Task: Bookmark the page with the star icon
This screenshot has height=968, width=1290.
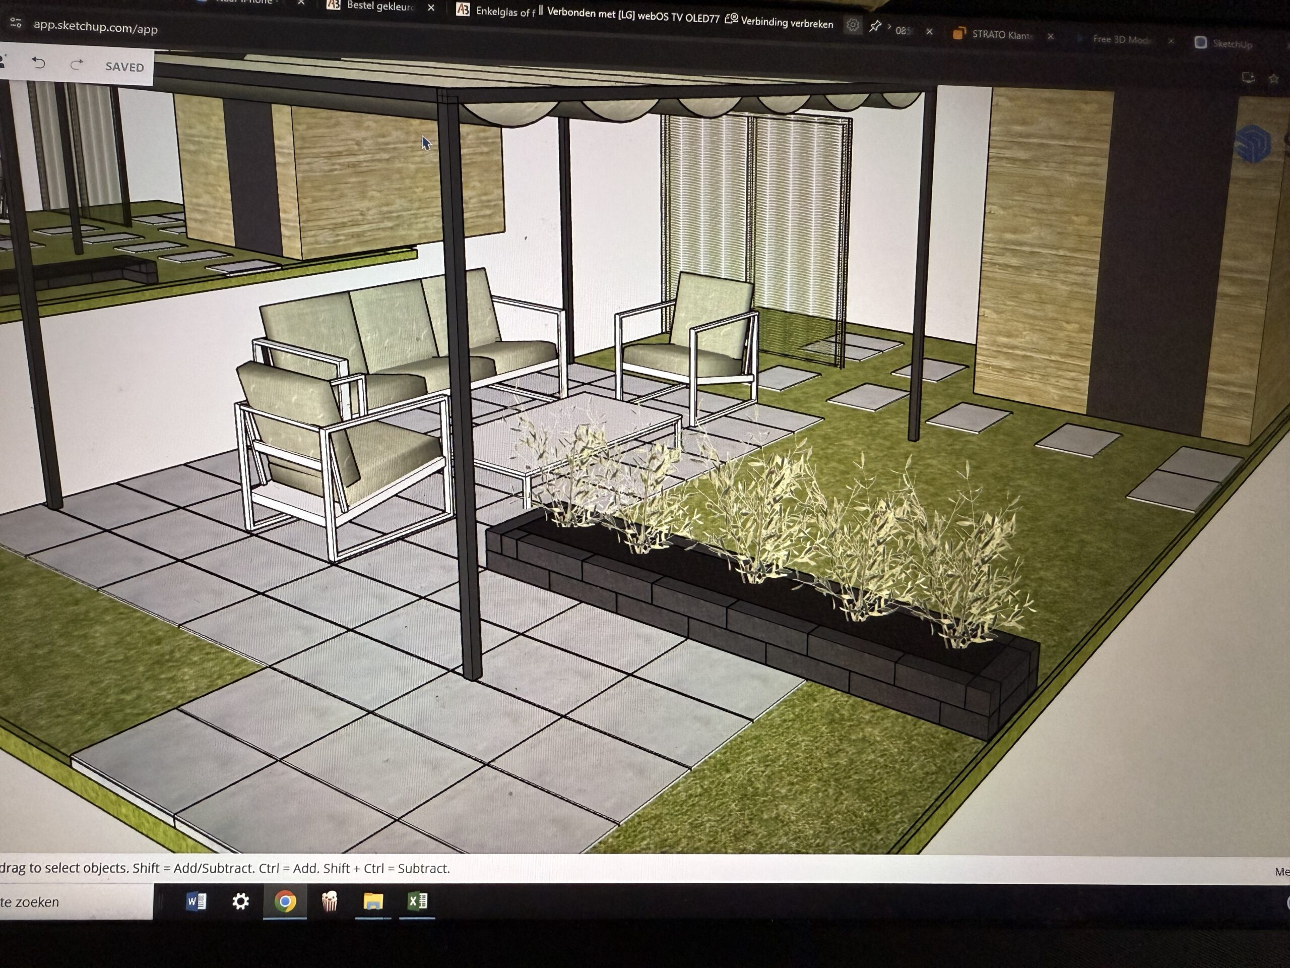Action: click(x=1273, y=79)
